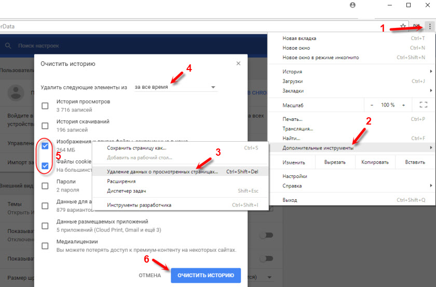Enable the Медиалицензии checkbox

(45, 246)
